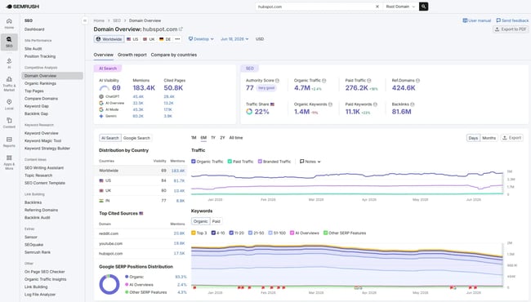The height and width of the screenshot is (302, 531).
Task: Open the Desktop device dropdown
Action: click(201, 39)
